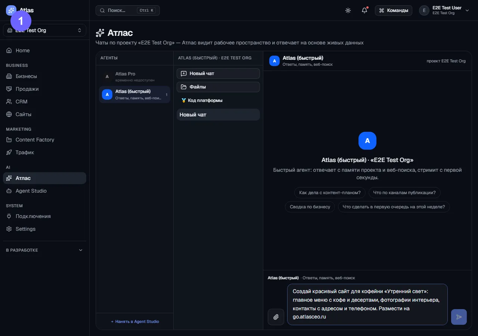Focus the Поиск search field
The image size is (478, 336).
pos(128,10)
